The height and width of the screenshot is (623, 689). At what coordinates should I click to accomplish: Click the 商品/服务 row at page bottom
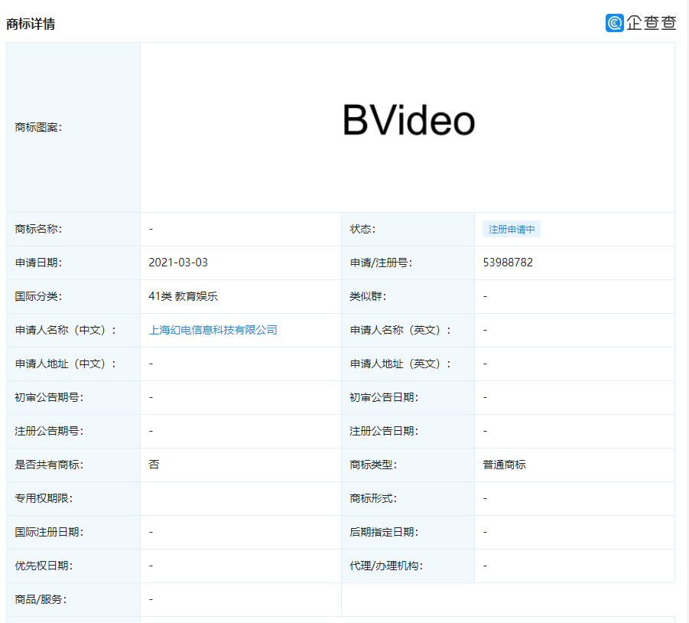pyautogui.click(x=35, y=599)
